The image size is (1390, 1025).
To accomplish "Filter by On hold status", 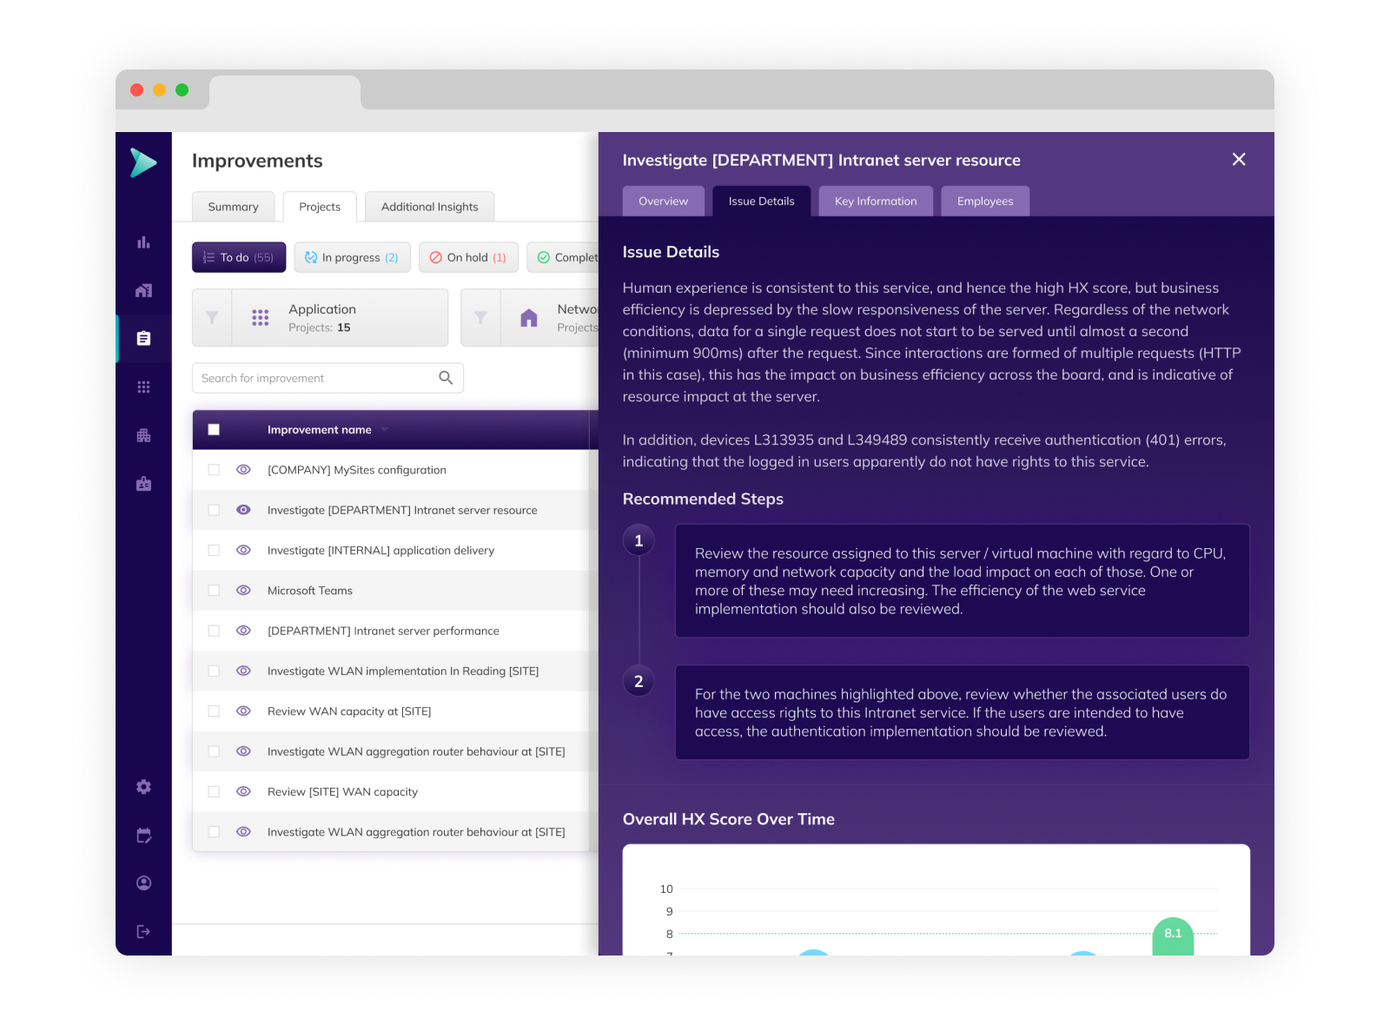I will pos(468,258).
